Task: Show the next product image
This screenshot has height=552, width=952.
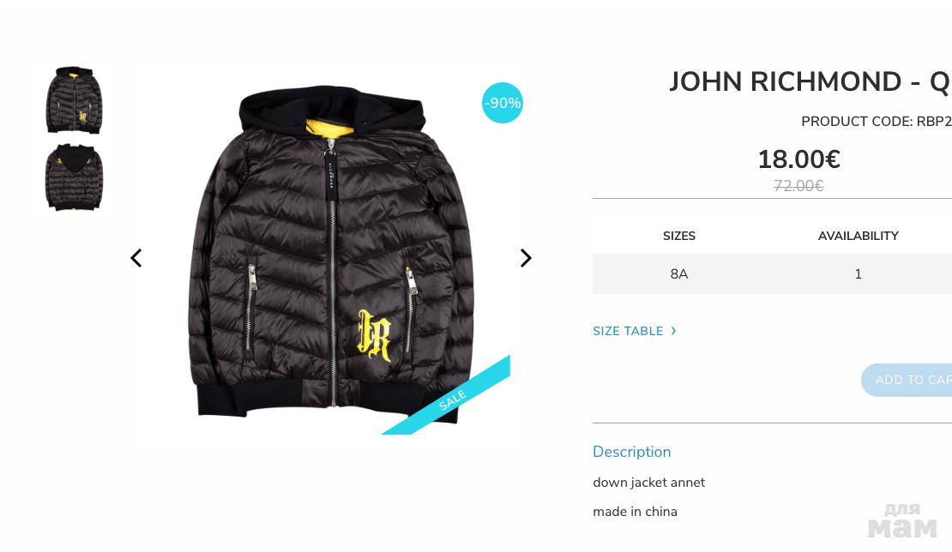Action: pos(526,258)
